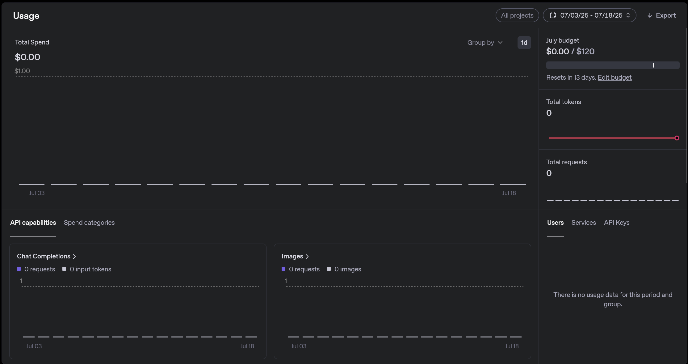Viewport: 688px width, 364px height.
Task: Click the Export button
Action: click(661, 15)
